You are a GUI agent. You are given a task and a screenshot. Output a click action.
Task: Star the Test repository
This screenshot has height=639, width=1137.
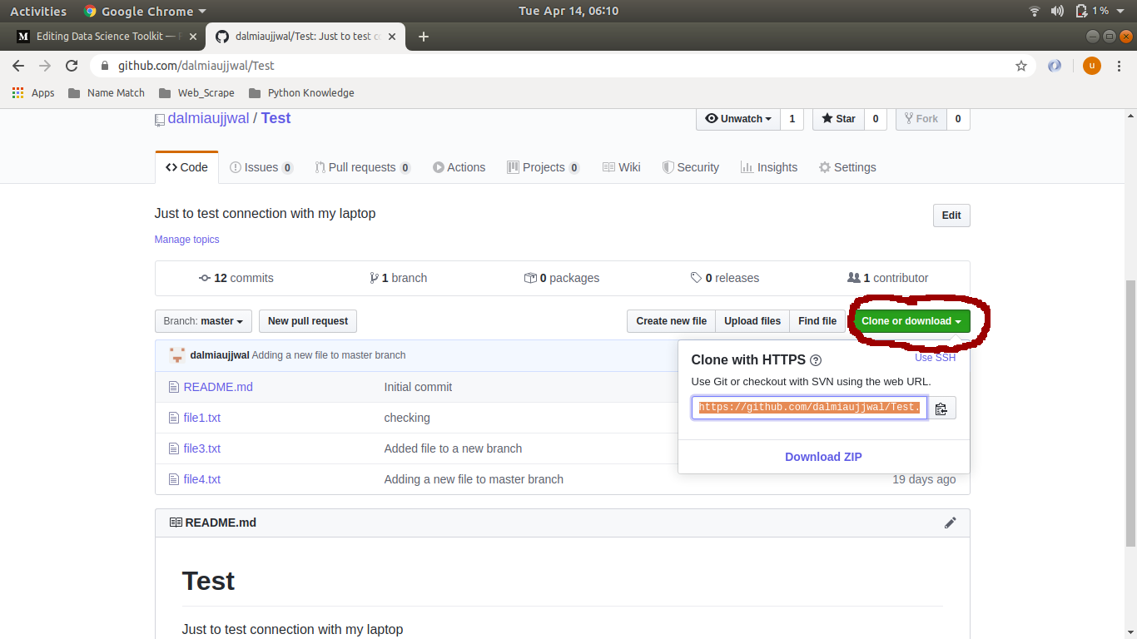838,119
